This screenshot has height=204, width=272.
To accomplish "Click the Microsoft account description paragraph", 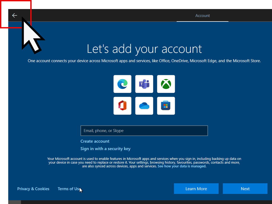I will (x=144, y=162).
